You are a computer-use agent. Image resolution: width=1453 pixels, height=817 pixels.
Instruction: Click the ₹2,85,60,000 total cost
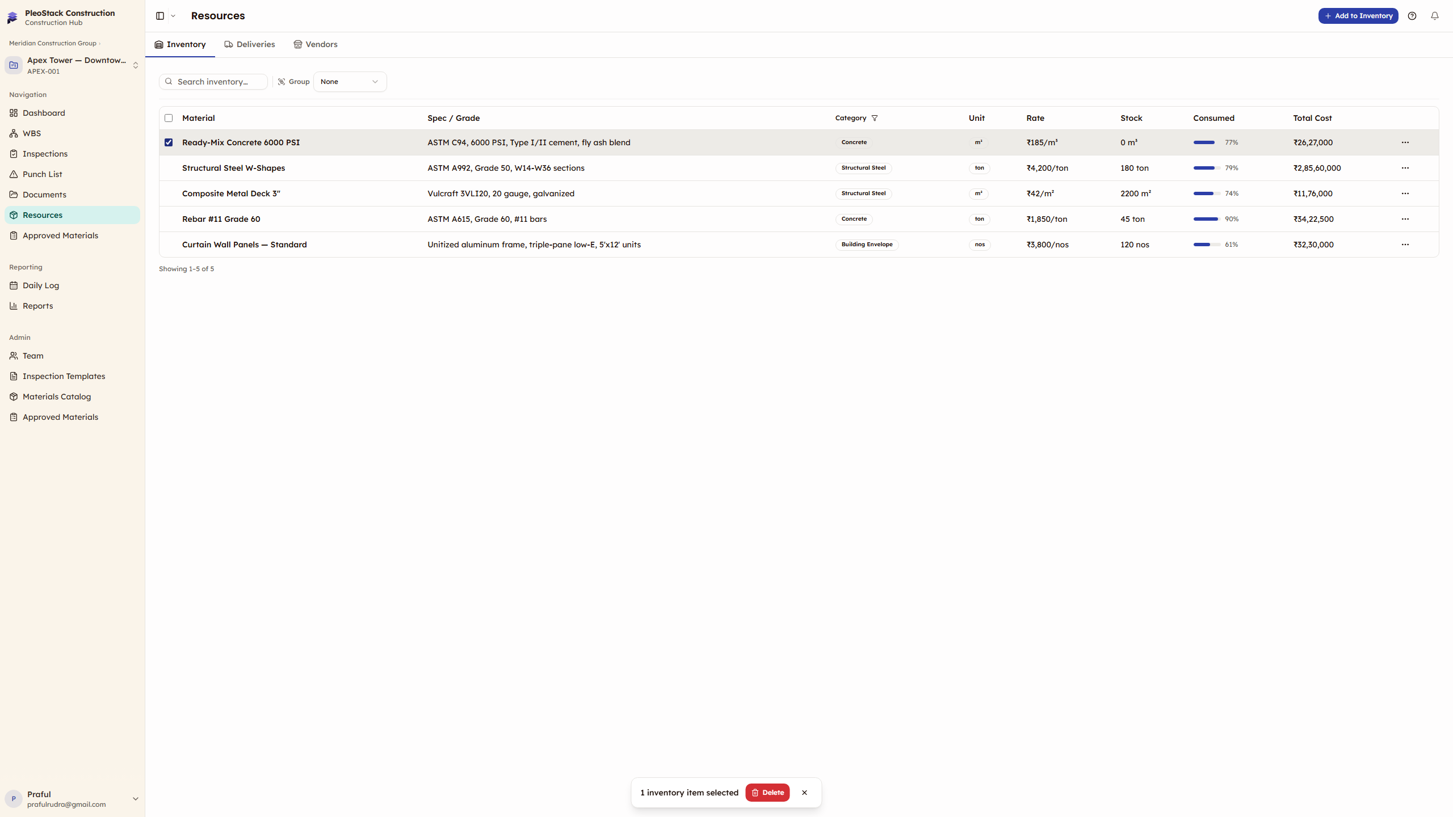[x=1317, y=168]
